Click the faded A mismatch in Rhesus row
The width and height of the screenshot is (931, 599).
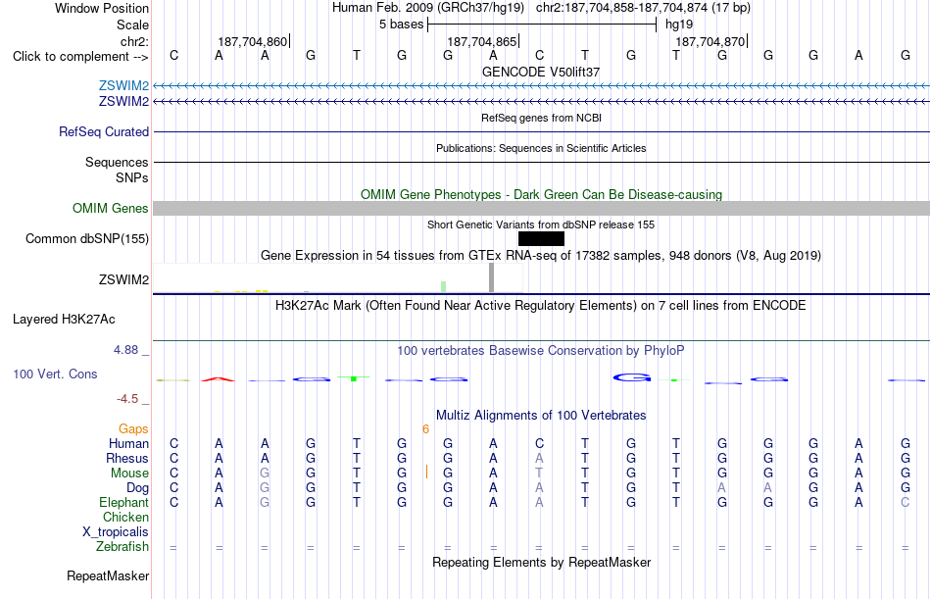(x=539, y=459)
